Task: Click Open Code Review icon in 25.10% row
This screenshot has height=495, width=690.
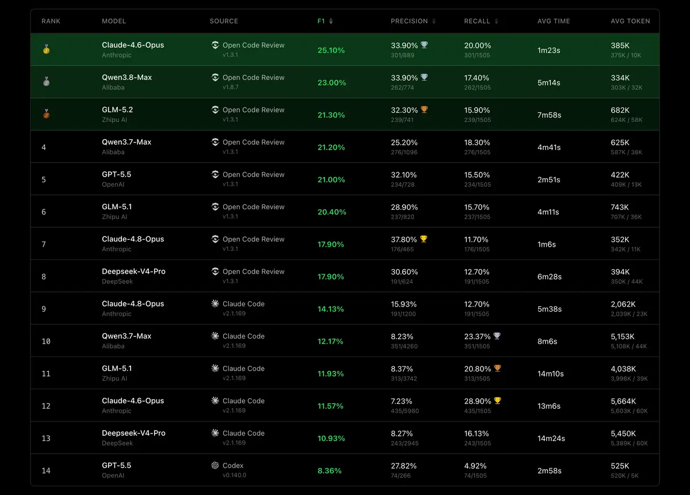Action: coord(215,45)
